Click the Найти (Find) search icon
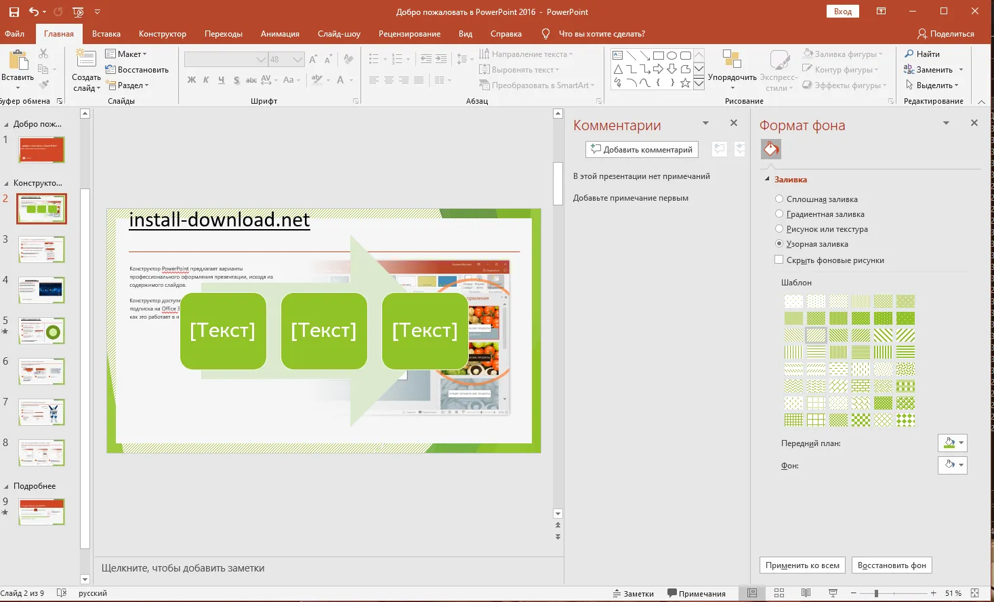 909,54
